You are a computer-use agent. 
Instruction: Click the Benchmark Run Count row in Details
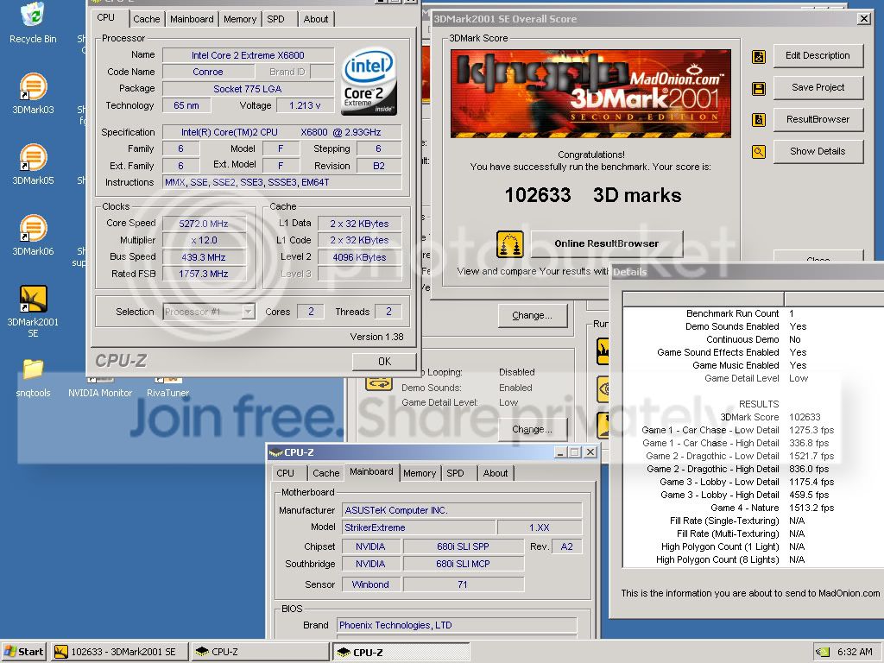click(x=753, y=313)
